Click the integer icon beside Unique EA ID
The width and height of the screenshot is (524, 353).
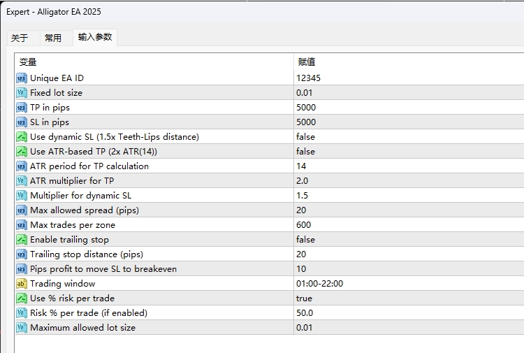22,78
